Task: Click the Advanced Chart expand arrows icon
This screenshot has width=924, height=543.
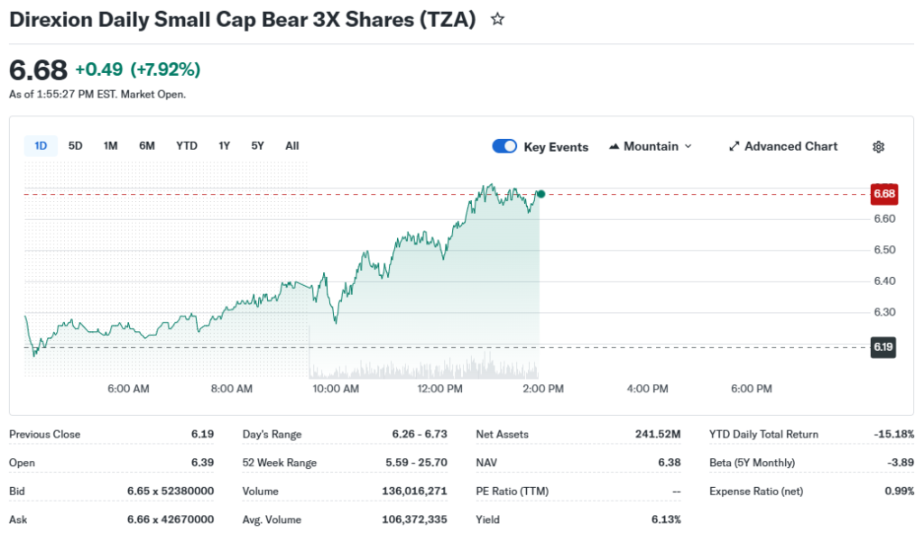Action: [735, 146]
